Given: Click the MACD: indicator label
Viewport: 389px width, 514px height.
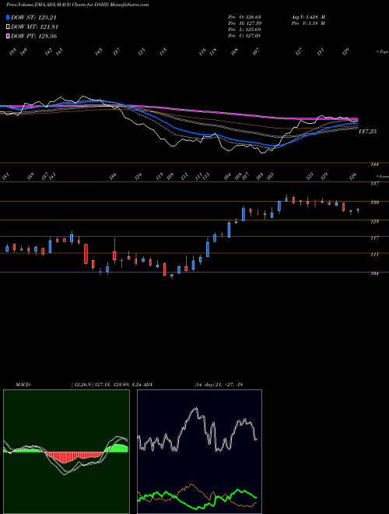Looking at the screenshot, I should pos(23,385).
